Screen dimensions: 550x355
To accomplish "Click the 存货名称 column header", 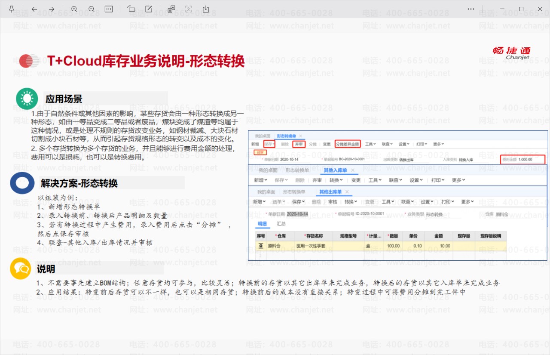I will click(314, 236).
